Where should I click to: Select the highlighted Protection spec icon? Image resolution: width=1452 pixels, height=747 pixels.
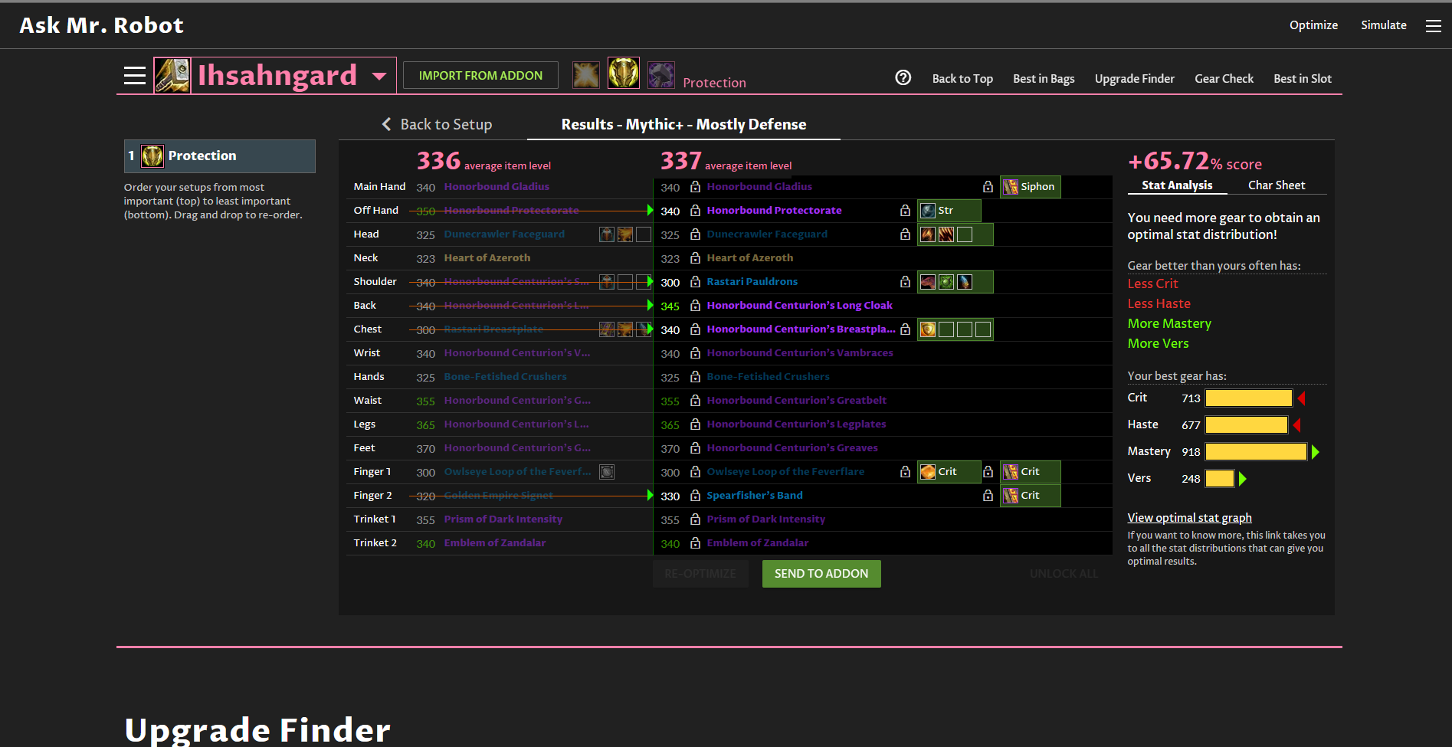point(624,74)
